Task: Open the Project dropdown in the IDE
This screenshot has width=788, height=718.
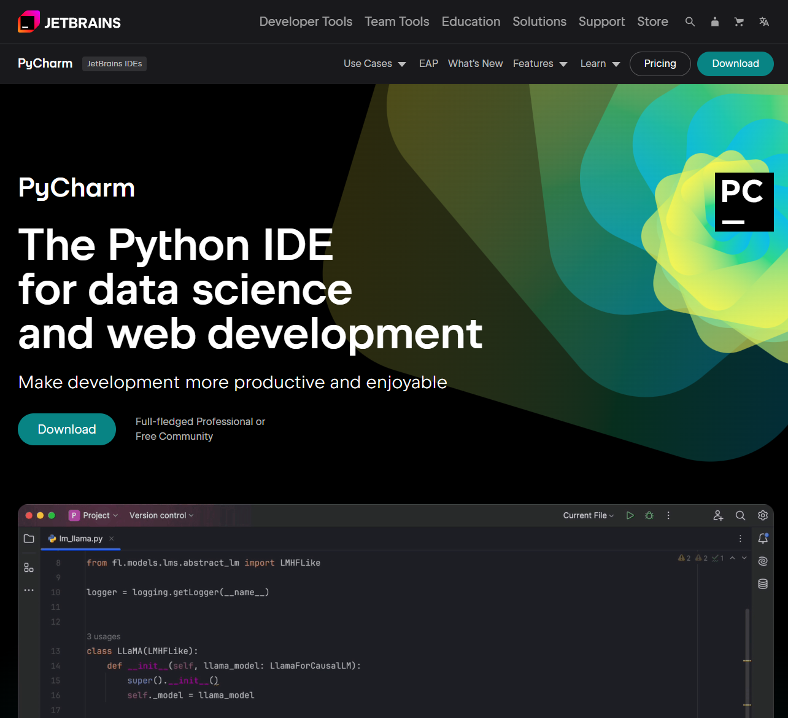Action: (x=93, y=515)
